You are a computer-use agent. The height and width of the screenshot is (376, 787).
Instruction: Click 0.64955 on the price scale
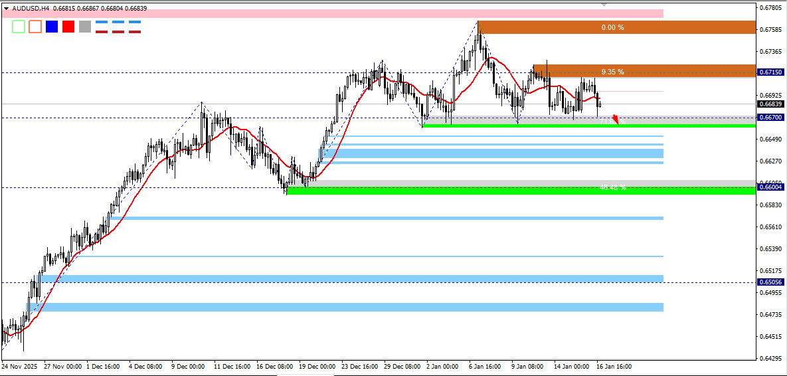point(771,293)
